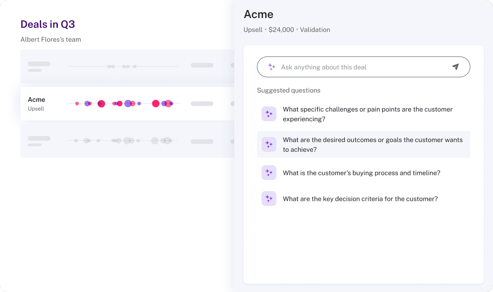The height and width of the screenshot is (292, 493).
Task: Click the 'Validation' stage label
Action: pos(315,30)
